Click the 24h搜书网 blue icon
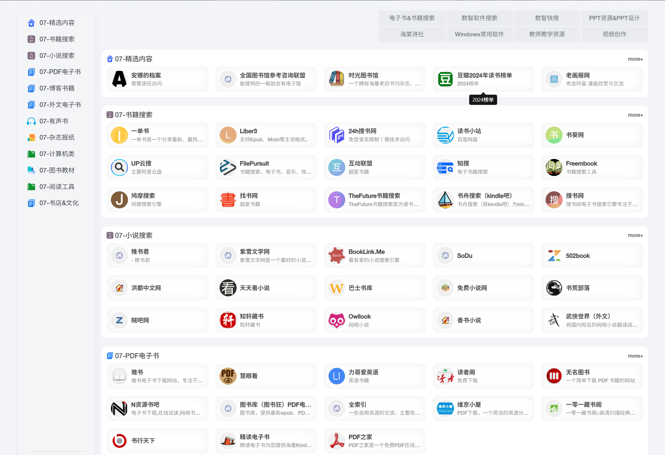The image size is (665, 455). tap(336, 135)
